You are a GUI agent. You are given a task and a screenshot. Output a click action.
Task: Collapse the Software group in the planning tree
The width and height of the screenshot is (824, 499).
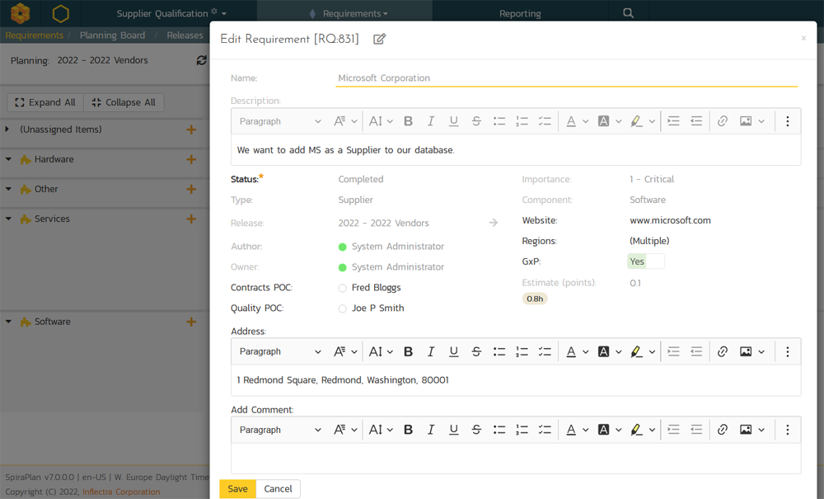8,322
